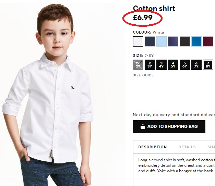This screenshot has width=215, height=186.
Task: Select the purple-blue colour swatch
Action: pos(173,41)
